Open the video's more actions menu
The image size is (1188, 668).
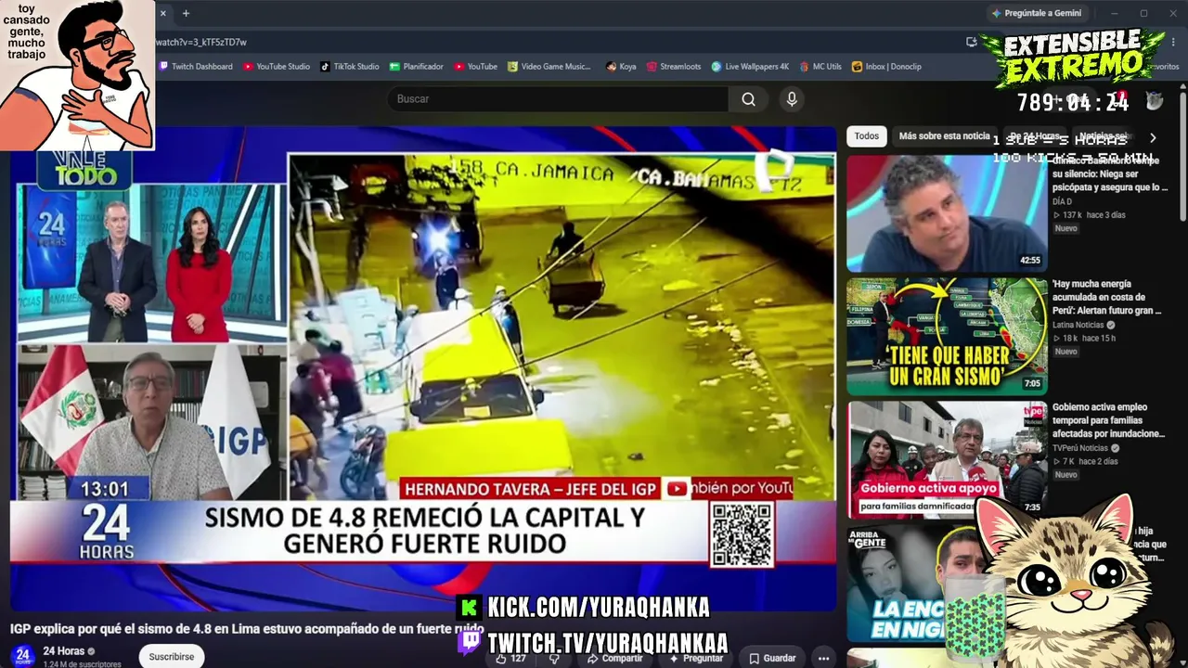coord(823,658)
